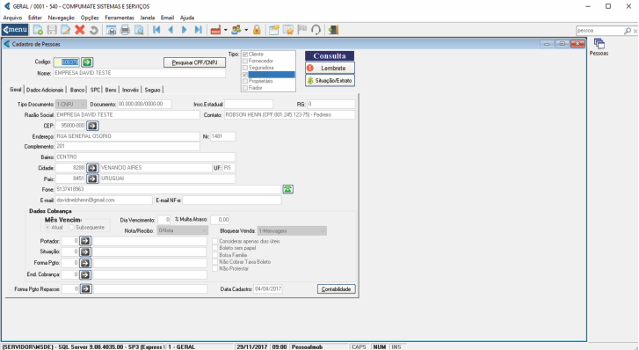Enable Boleto sem papel checkbox
The height and width of the screenshot is (350, 639).
click(x=215, y=248)
